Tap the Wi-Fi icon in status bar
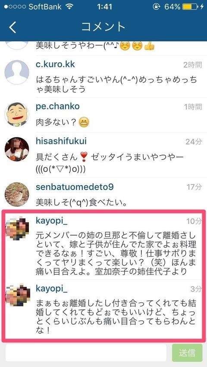This screenshot has height=367, width=207. coord(69,6)
